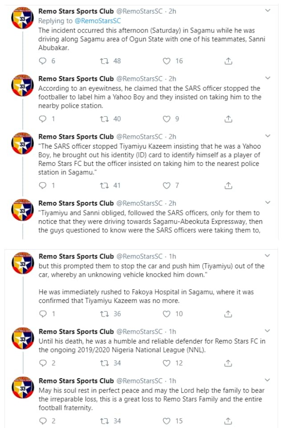Like the tweet with 16 likes
This screenshot has height=428, width=283.
(x=167, y=61)
